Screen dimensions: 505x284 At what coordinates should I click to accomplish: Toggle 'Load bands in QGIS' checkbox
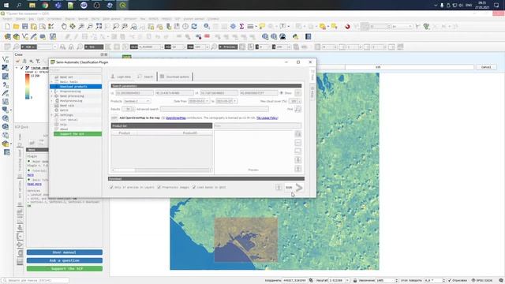coord(194,187)
